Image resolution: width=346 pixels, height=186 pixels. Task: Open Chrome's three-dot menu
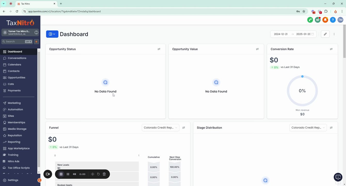coord(342,11)
